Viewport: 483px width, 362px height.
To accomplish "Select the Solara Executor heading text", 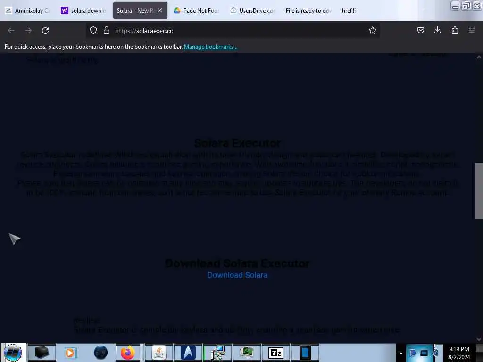I will point(238,143).
